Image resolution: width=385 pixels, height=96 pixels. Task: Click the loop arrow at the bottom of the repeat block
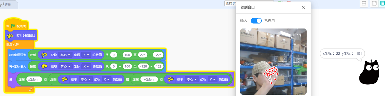pyautogui.click(x=30, y=89)
